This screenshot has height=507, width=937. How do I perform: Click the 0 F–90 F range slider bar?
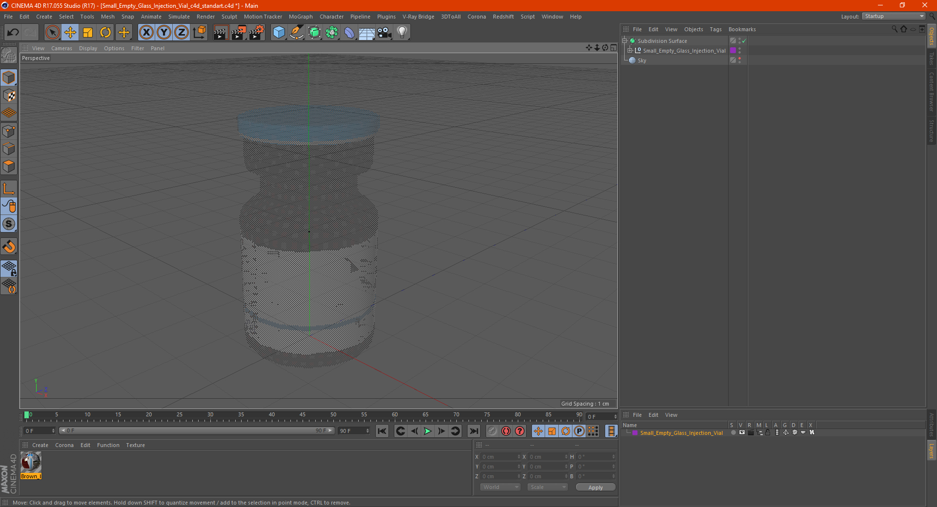click(x=197, y=431)
